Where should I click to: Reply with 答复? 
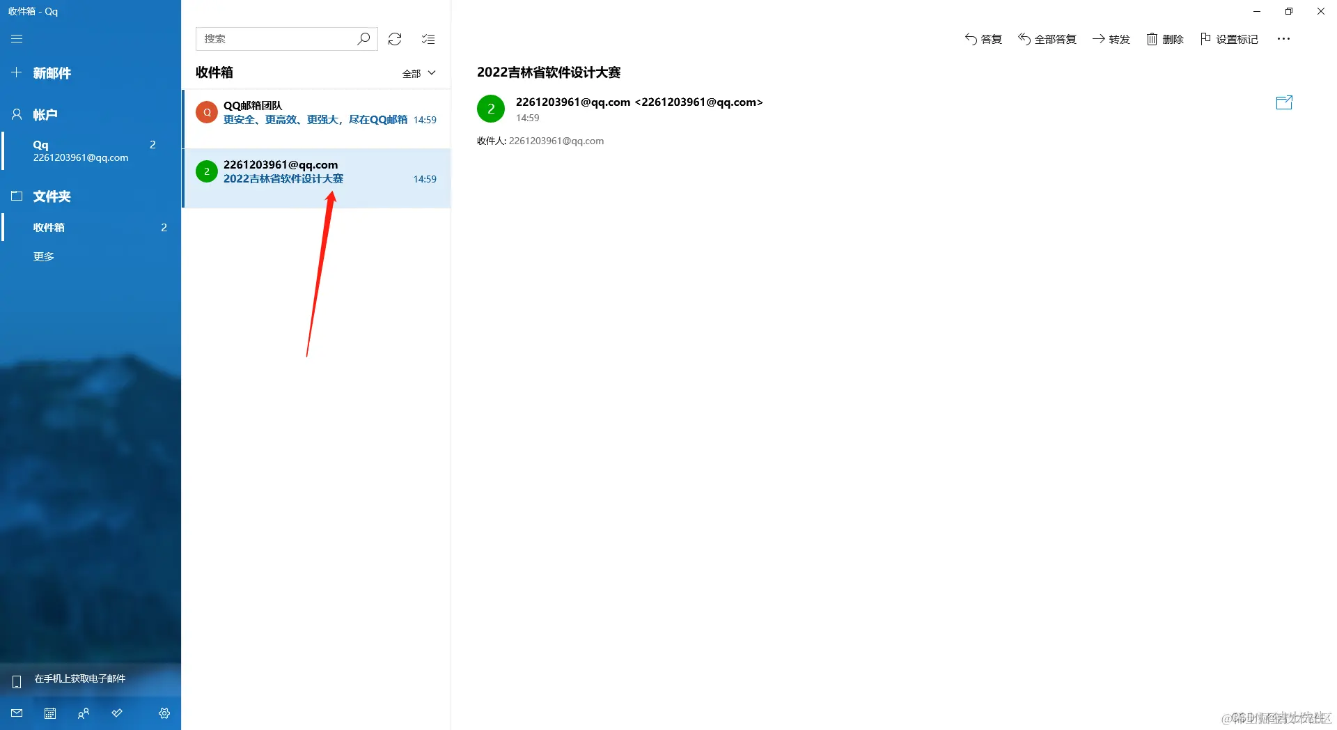click(983, 39)
